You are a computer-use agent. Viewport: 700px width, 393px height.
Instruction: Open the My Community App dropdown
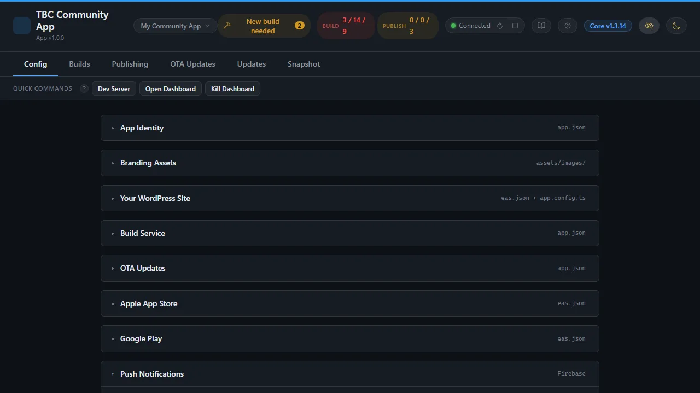[x=175, y=26]
